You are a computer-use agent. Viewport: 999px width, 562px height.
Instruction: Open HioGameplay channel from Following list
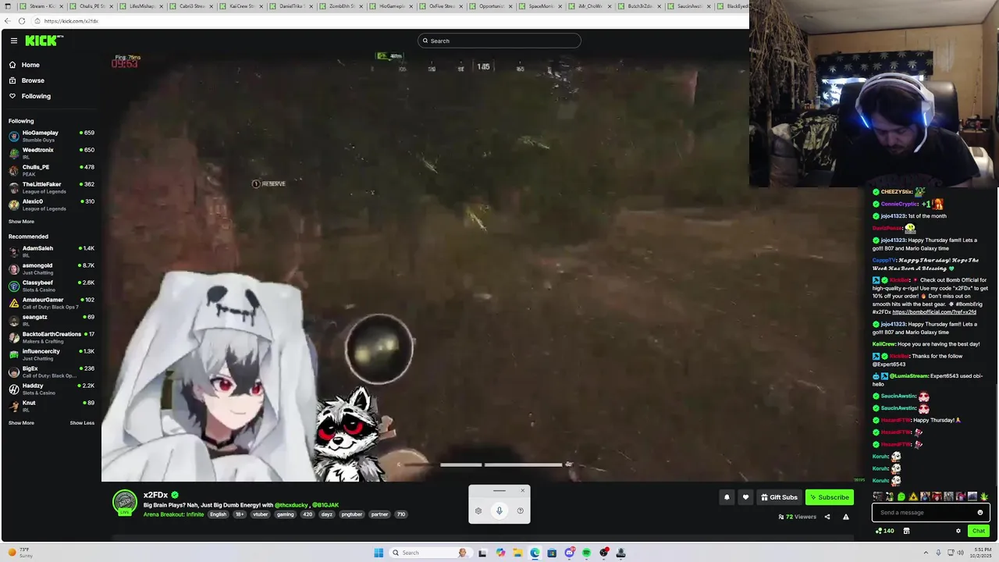(51, 136)
